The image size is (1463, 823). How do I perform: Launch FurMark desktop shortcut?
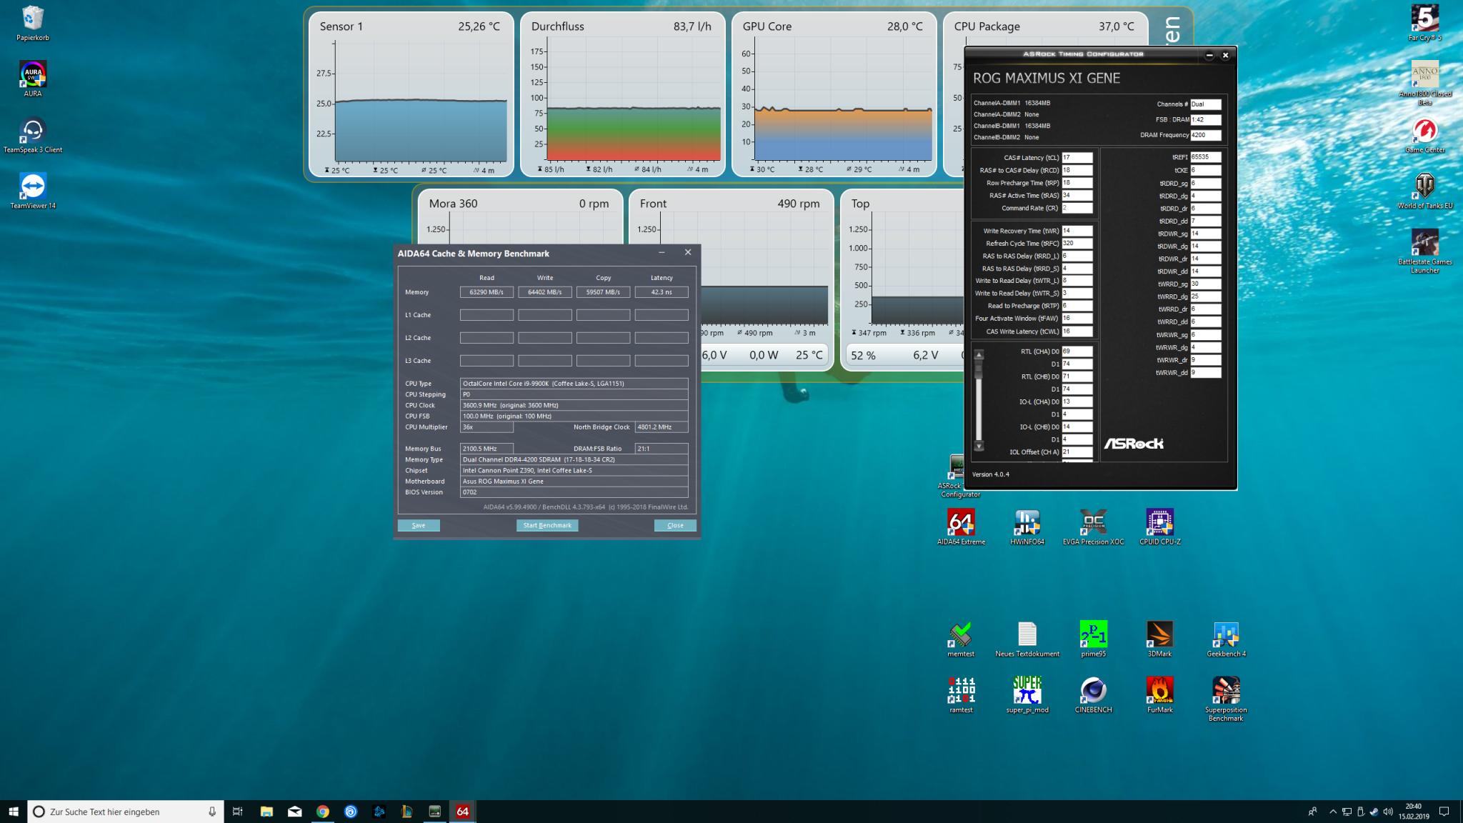pyautogui.click(x=1159, y=695)
